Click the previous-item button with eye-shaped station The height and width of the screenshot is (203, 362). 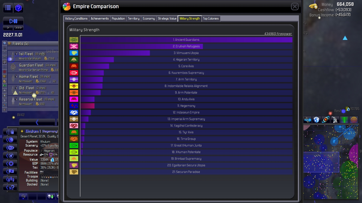coord(10,148)
